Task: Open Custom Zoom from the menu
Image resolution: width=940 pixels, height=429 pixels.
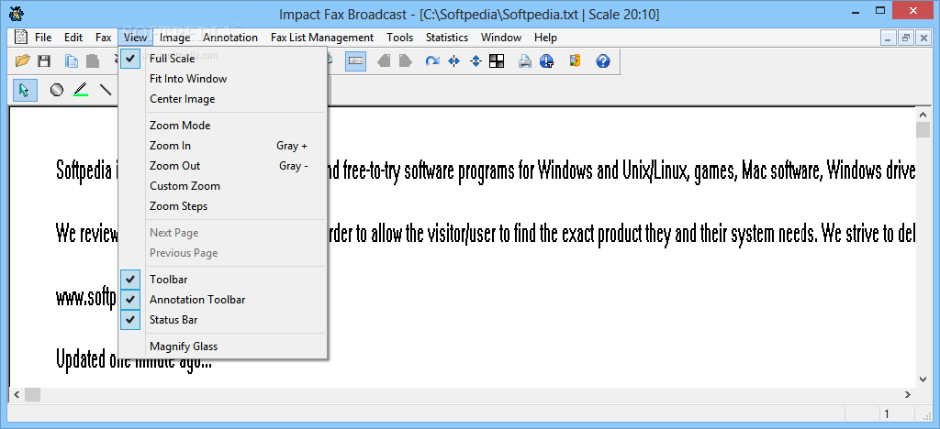Action: (222, 186)
